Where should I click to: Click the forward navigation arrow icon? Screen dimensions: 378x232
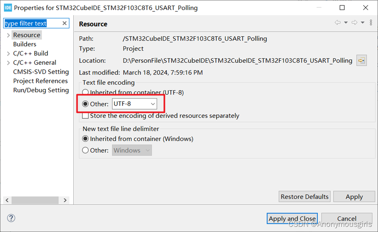354,23
